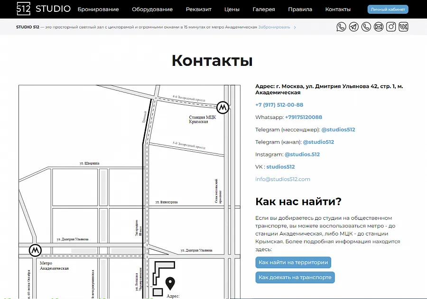Click the location pin on the map
Image resolution: width=427 pixels, height=299 pixels.
tap(170, 283)
